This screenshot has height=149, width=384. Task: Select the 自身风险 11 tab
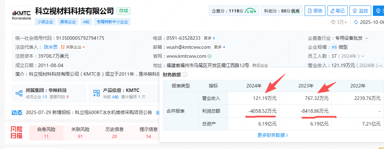46,133
